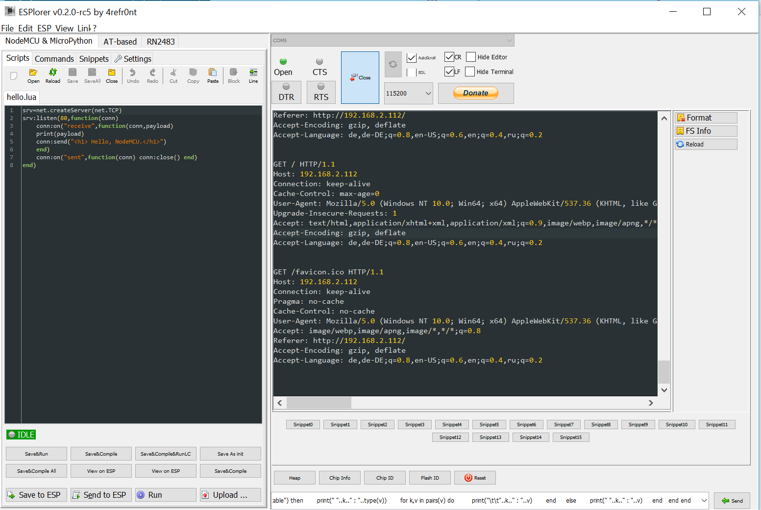This screenshot has width=761, height=510.
Task: Click the Open file toolbar icon
Action: coord(33,75)
